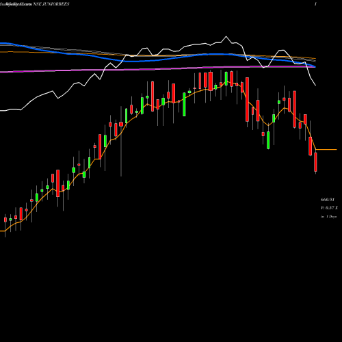Click the tallest red candle near the chart peak
Screen dimensions: 342x342
tap(247, 99)
